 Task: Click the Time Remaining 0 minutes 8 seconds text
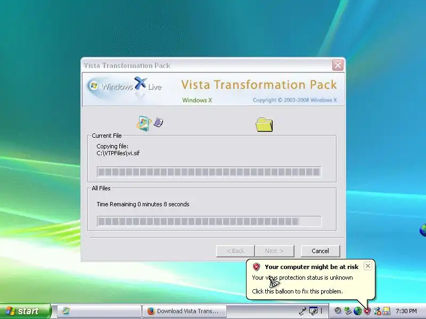(x=143, y=204)
